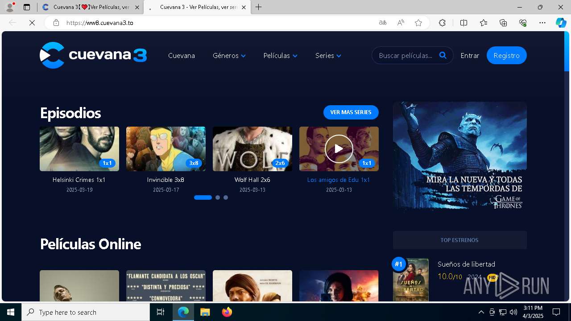Open Browser essentials icon

[x=523, y=23]
